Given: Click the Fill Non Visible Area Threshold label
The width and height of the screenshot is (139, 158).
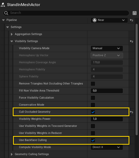Looking at the screenshot, I should click(x=39, y=91).
